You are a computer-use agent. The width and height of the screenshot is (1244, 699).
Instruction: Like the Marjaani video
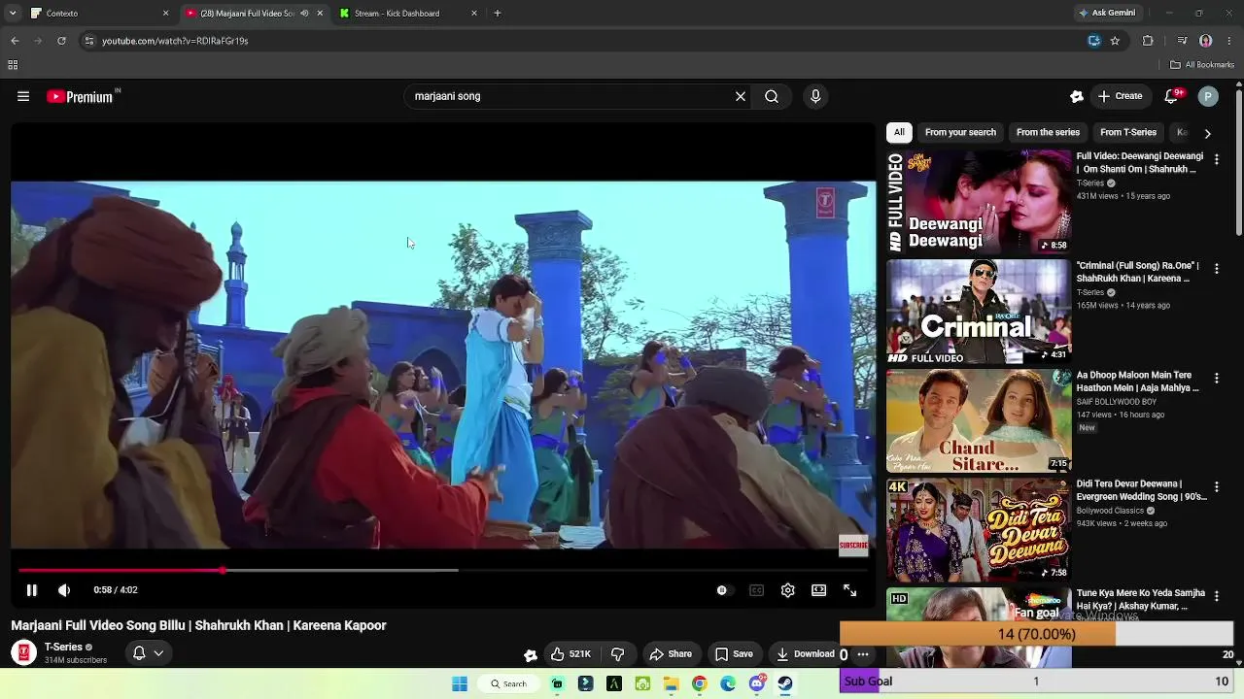click(570, 654)
